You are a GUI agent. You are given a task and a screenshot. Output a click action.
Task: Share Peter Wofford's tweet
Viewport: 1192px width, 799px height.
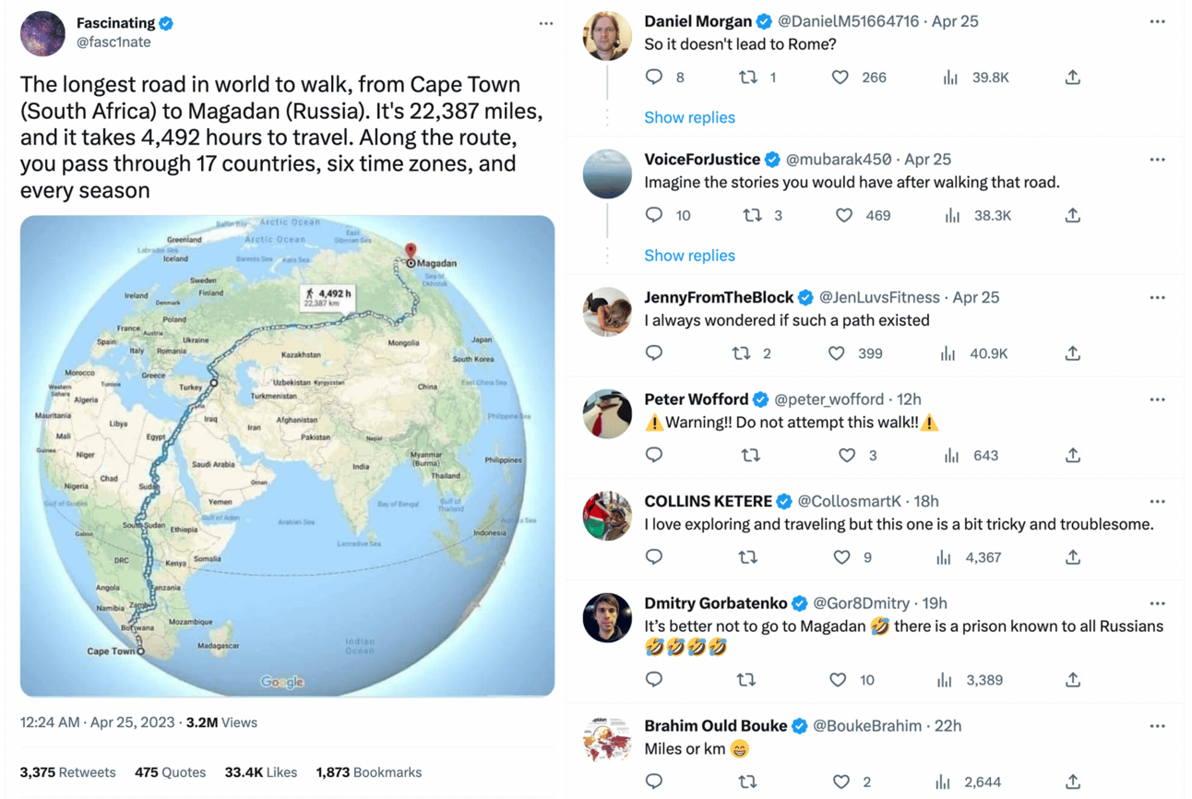click(x=1072, y=455)
